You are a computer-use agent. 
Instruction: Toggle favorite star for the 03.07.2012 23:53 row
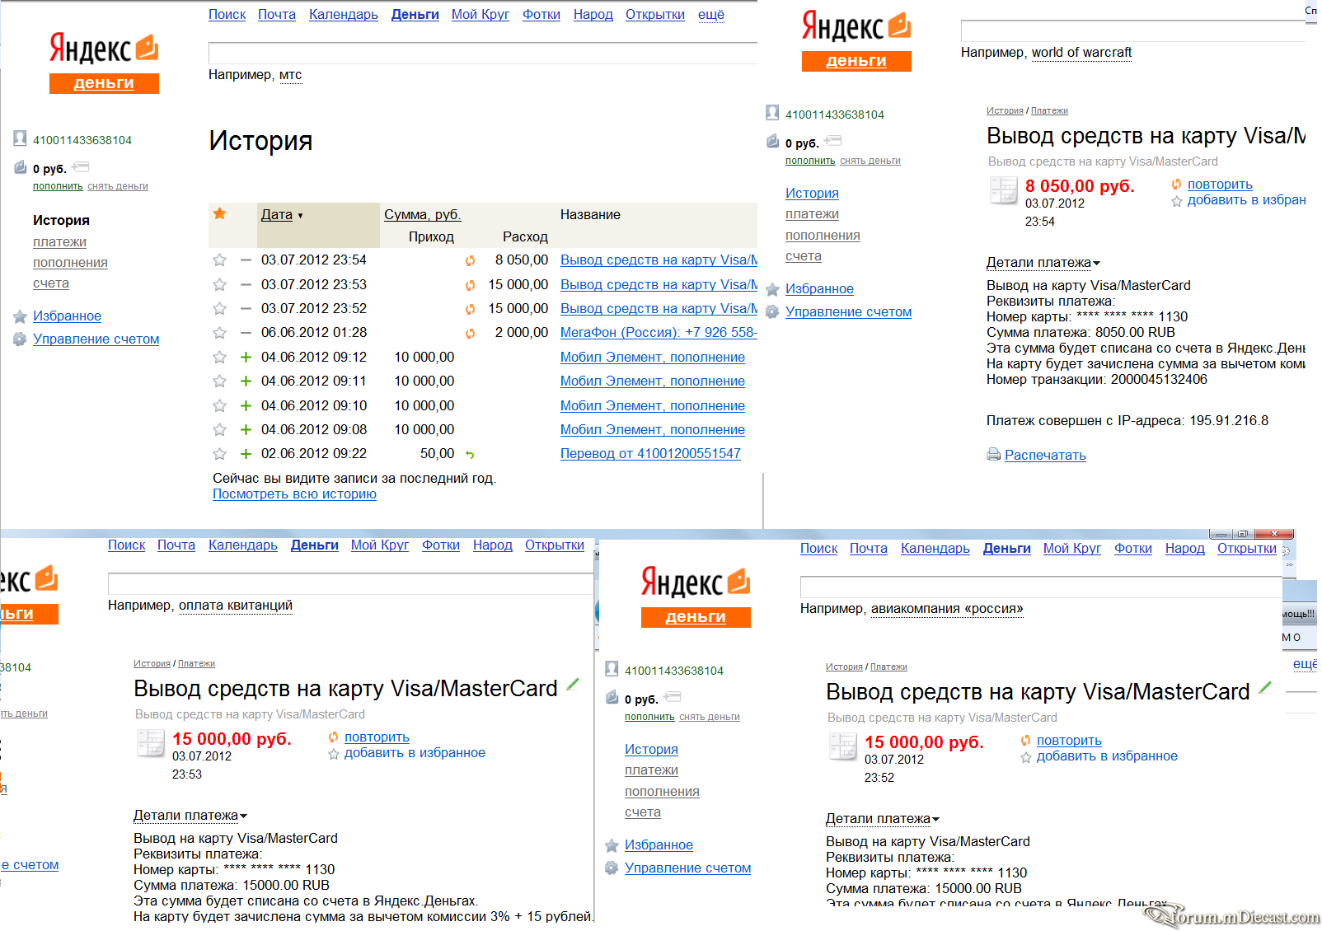219,285
